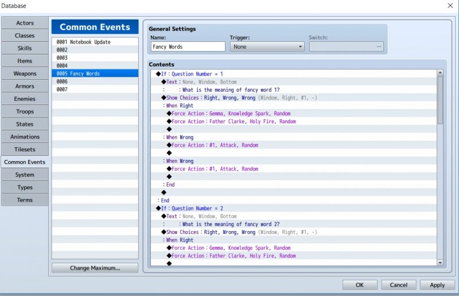Screen dimensions: 459x296
Task: Click the Contents scrollbar up arrow
Action: point(440,73)
